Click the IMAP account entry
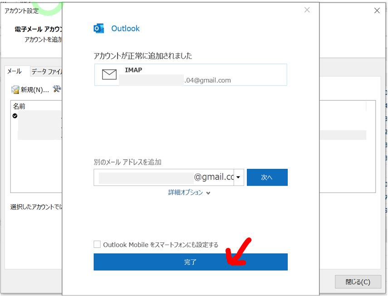Screen dimensions: 388x296 click(x=191, y=75)
